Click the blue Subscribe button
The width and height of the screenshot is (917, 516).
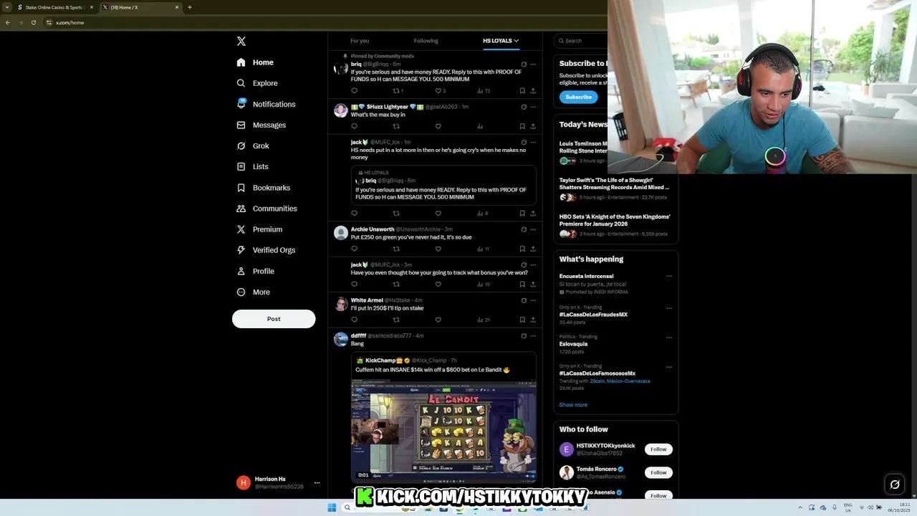578,97
